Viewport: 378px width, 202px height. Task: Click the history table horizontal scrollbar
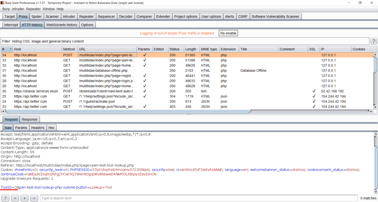[128, 111]
